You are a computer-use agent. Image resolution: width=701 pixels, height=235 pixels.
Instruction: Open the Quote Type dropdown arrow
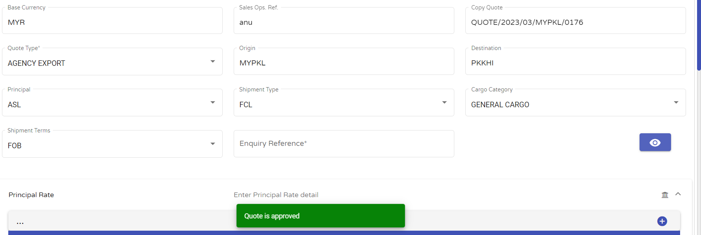pyautogui.click(x=213, y=62)
